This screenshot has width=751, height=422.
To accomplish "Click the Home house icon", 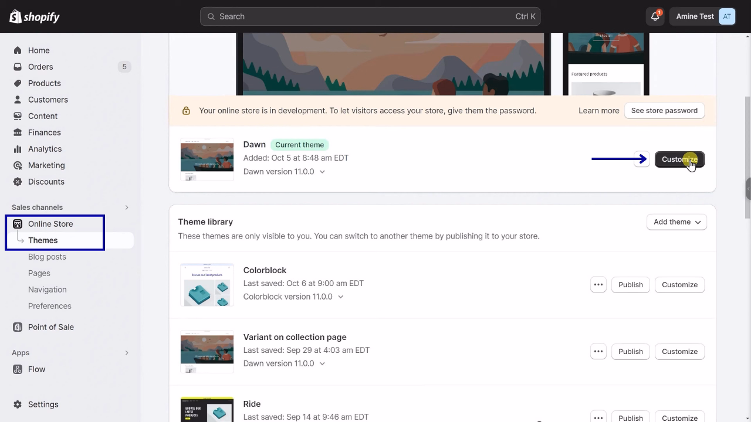I will click(18, 50).
